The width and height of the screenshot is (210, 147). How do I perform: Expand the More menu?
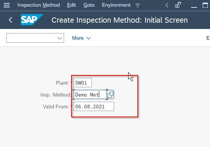pos(81,38)
